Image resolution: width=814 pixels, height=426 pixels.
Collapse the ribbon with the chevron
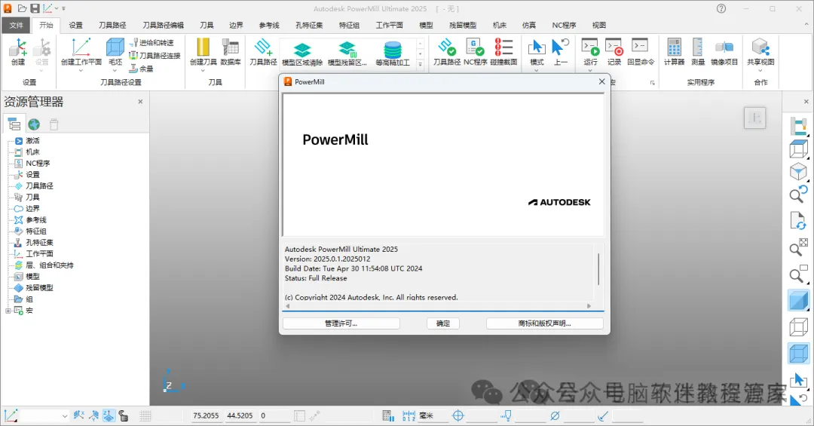point(806,25)
